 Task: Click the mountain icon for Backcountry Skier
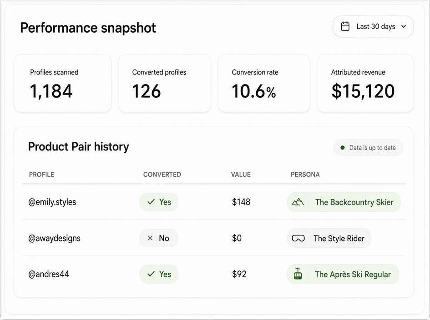[x=298, y=202]
